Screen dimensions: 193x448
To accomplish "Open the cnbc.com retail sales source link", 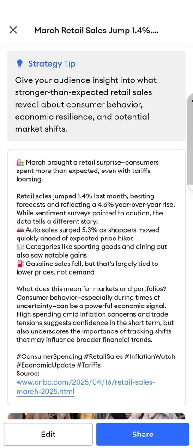I will [86, 387].
